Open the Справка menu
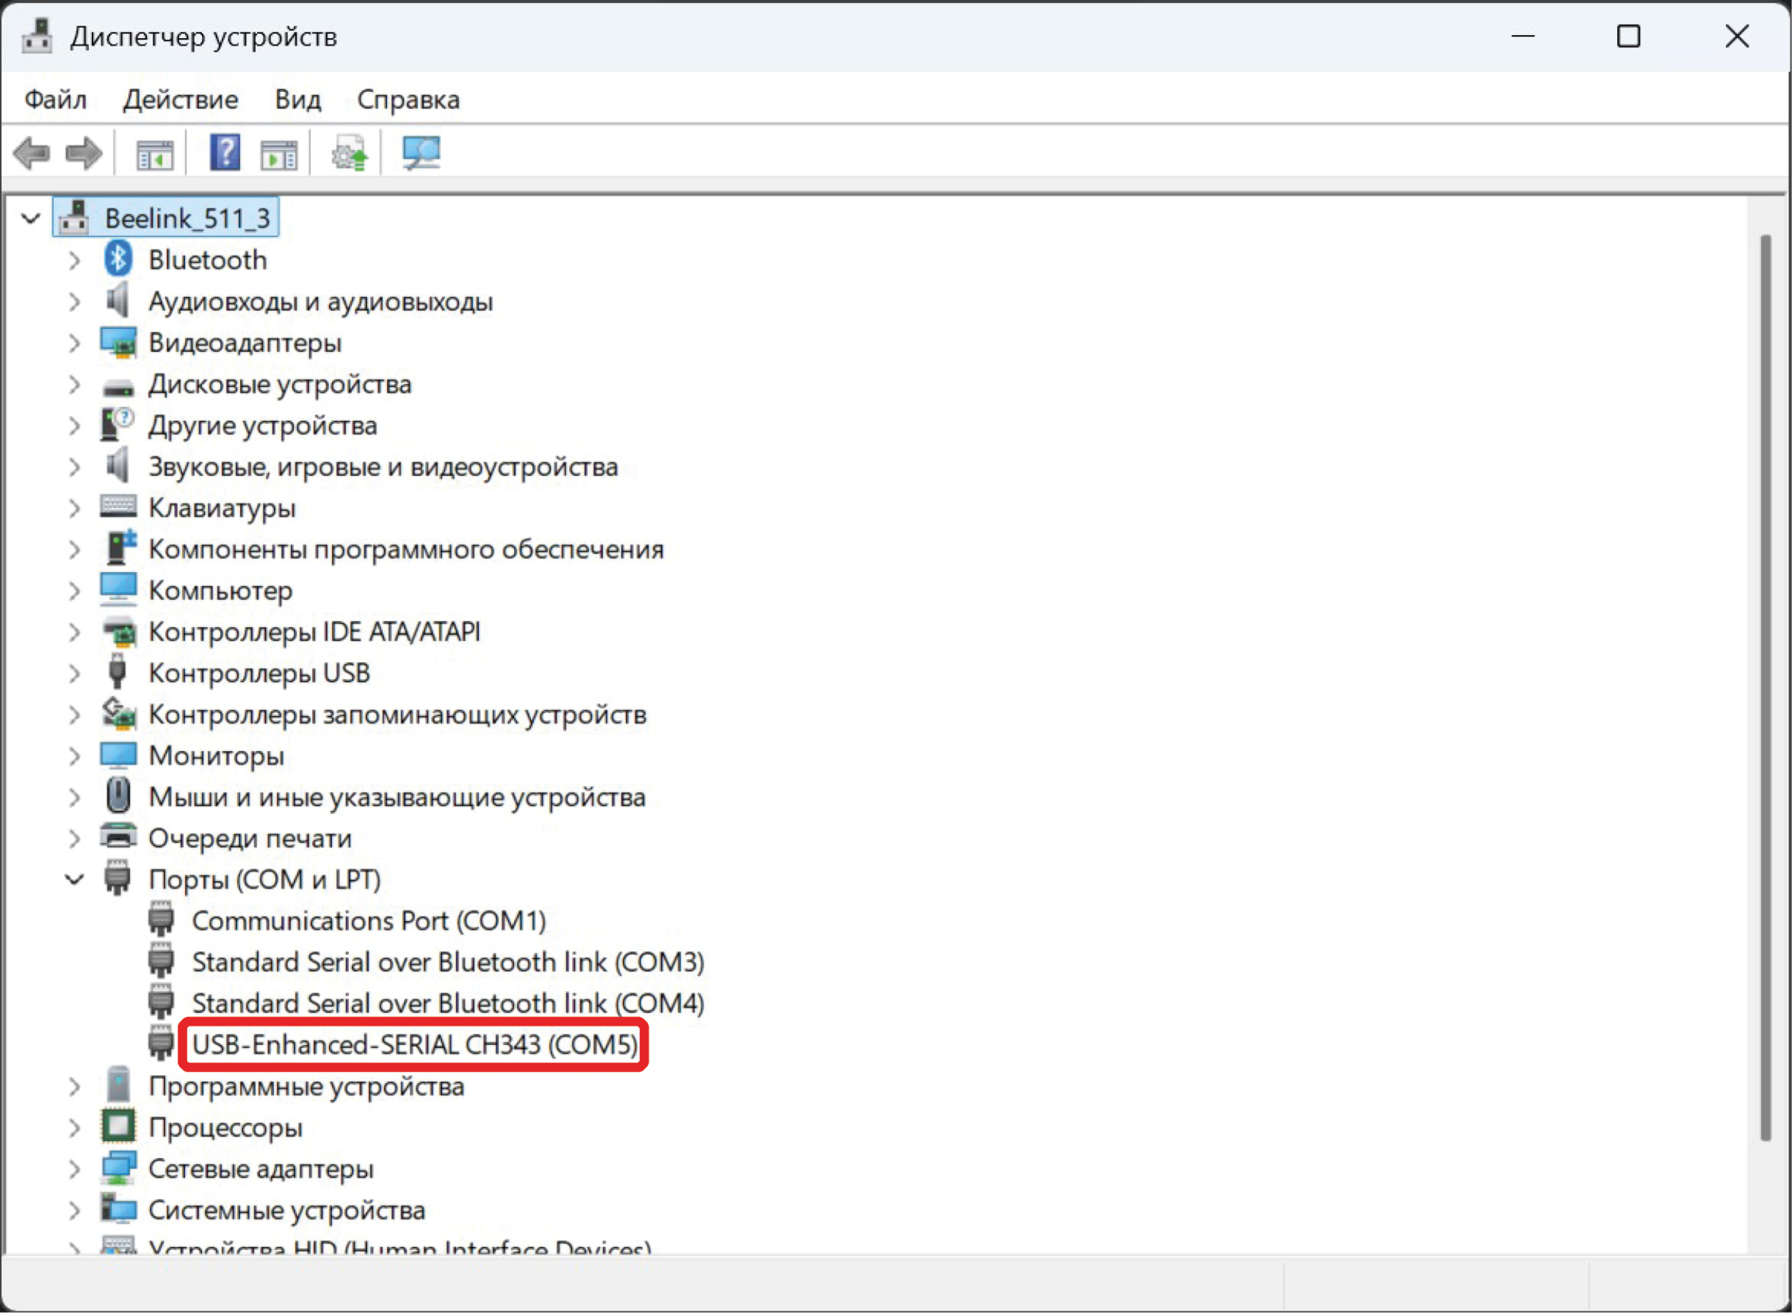This screenshot has height=1313, width=1792. (x=409, y=100)
